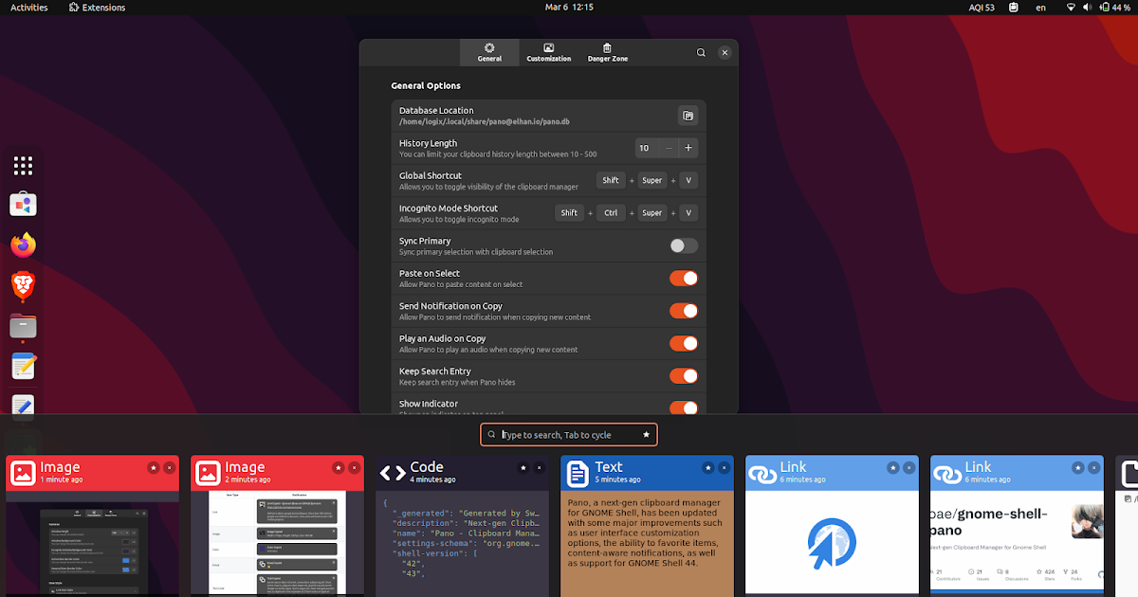Favorite the Image item from 1 minute ago
Viewport: 1138px width, 597px height.
tap(153, 467)
